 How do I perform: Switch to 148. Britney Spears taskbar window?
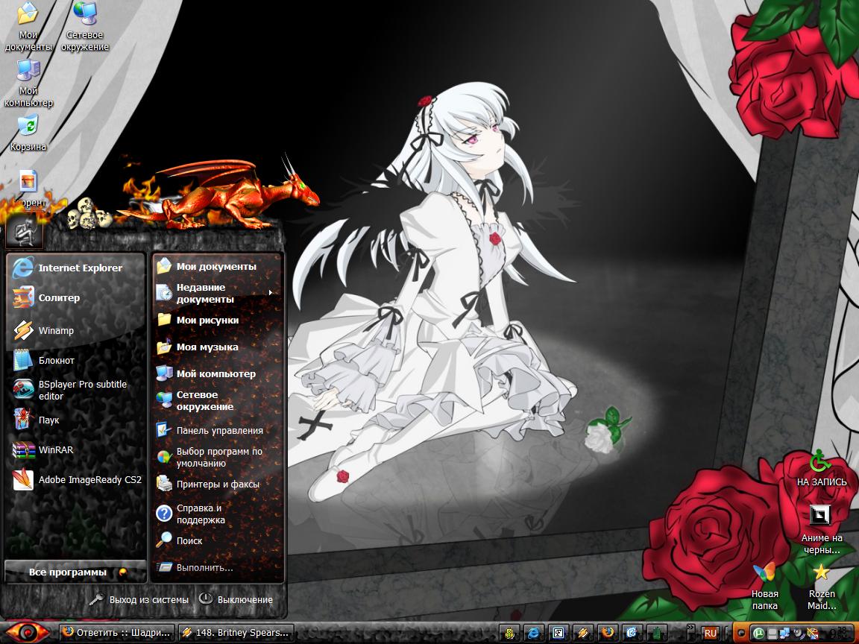tap(236, 633)
